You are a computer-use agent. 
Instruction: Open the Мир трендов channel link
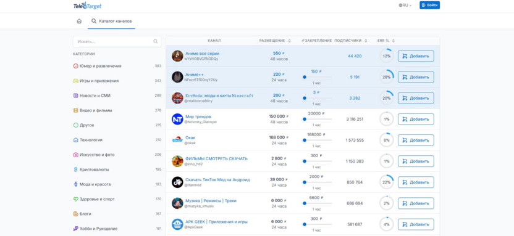coord(198,116)
